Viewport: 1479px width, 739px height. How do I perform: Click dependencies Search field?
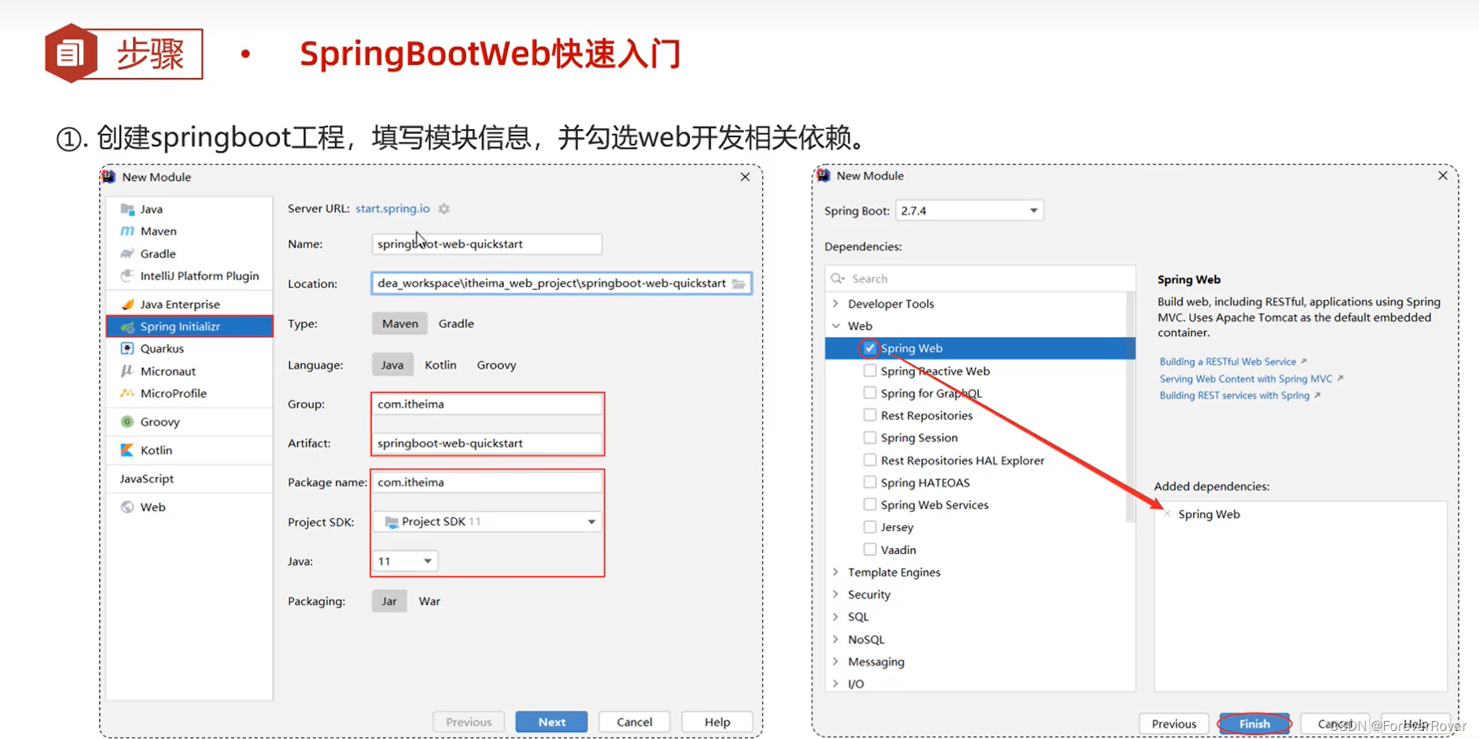[x=981, y=279]
